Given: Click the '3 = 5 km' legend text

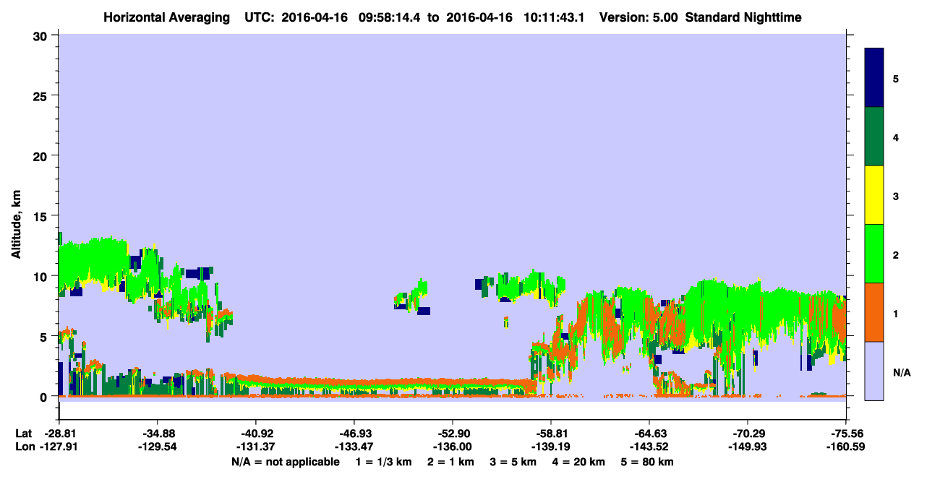Looking at the screenshot, I should tap(513, 462).
